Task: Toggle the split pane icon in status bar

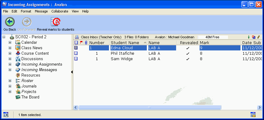Action: click(x=6, y=115)
